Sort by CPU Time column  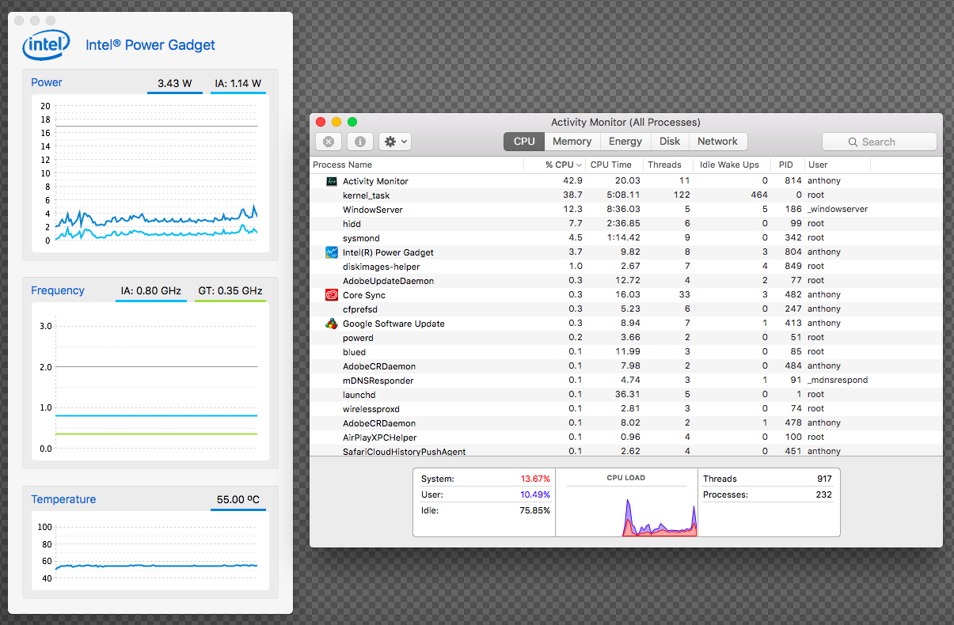coord(614,165)
